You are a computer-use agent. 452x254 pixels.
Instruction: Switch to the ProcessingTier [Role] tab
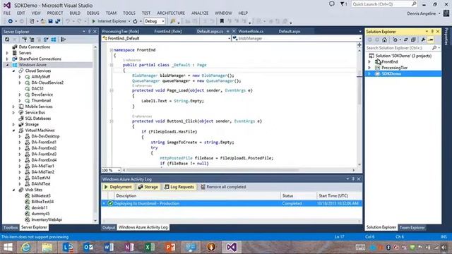tap(121, 31)
